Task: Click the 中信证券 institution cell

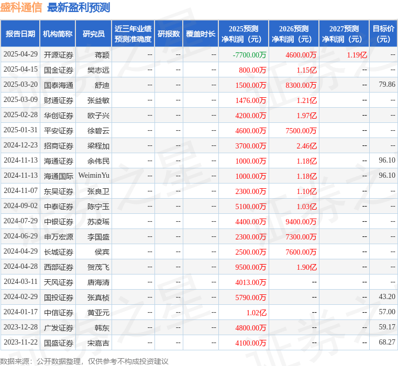Action: coord(59,313)
